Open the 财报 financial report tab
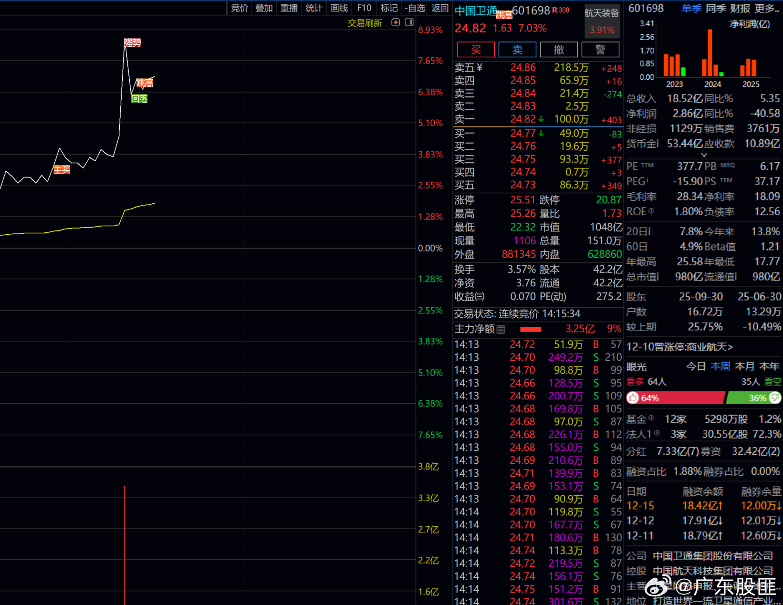This screenshot has height=605, width=783. pos(740,8)
